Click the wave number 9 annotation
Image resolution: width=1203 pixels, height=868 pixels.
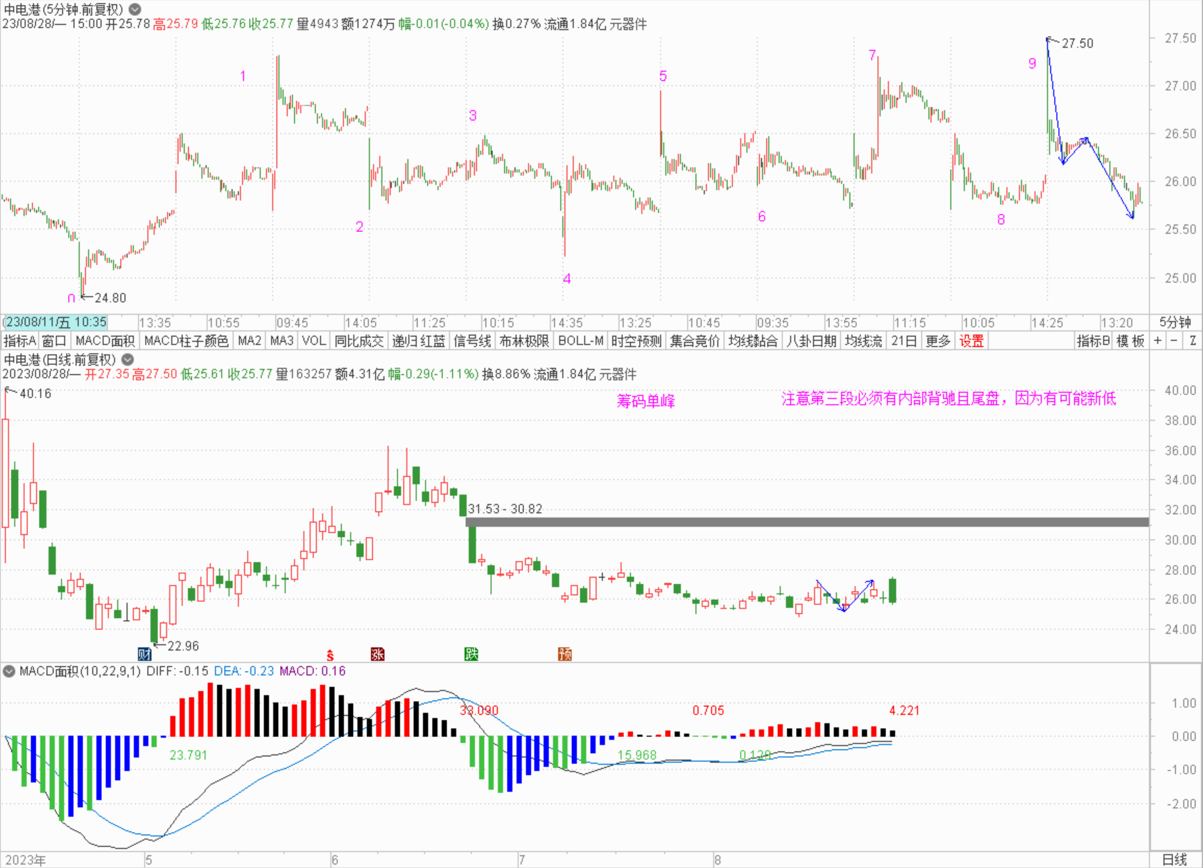tap(1032, 64)
